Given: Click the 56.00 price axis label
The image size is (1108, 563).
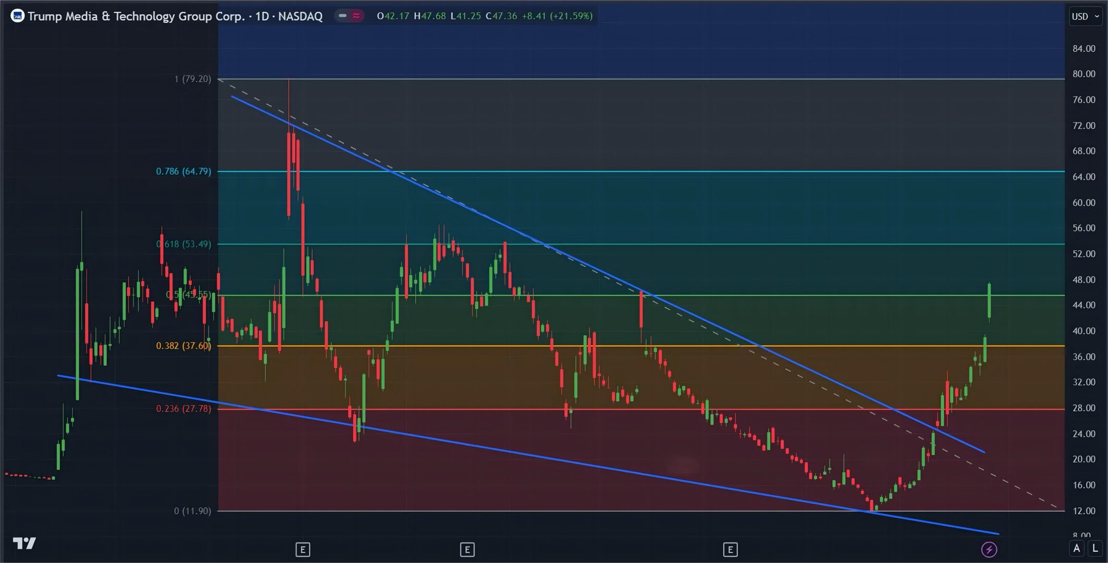Looking at the screenshot, I should click(1084, 228).
